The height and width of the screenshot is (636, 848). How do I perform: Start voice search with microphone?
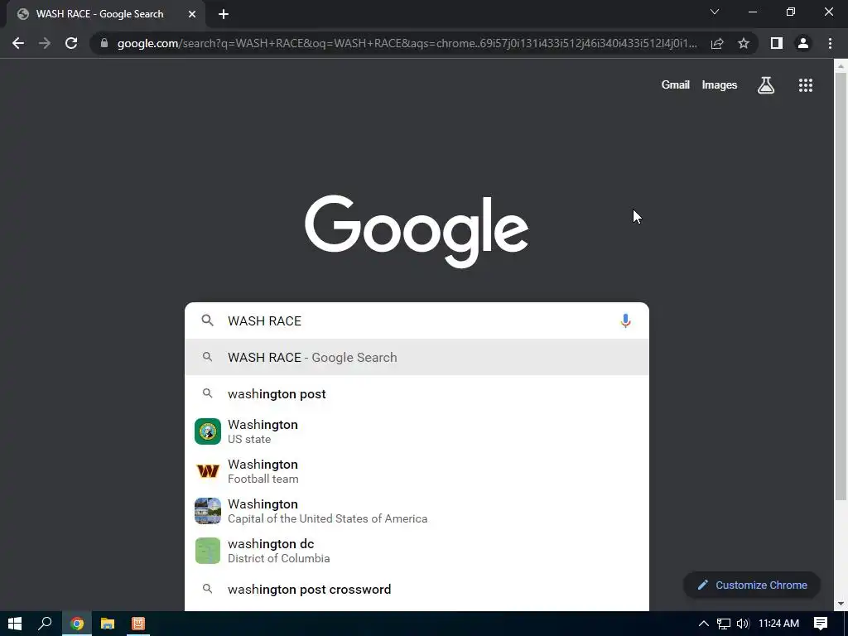[625, 320]
